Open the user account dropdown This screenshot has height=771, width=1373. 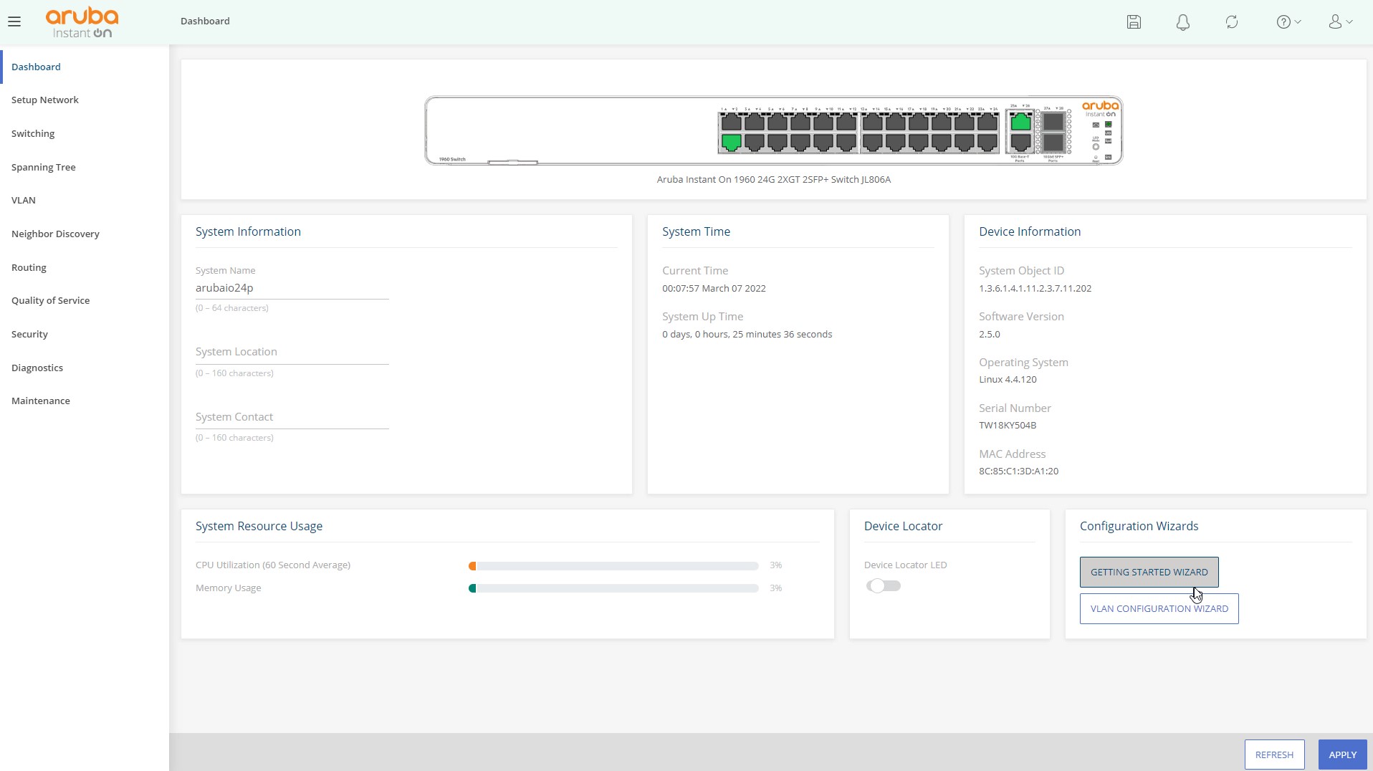point(1340,22)
